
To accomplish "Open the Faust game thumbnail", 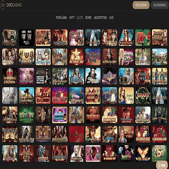I will click(93, 76).
